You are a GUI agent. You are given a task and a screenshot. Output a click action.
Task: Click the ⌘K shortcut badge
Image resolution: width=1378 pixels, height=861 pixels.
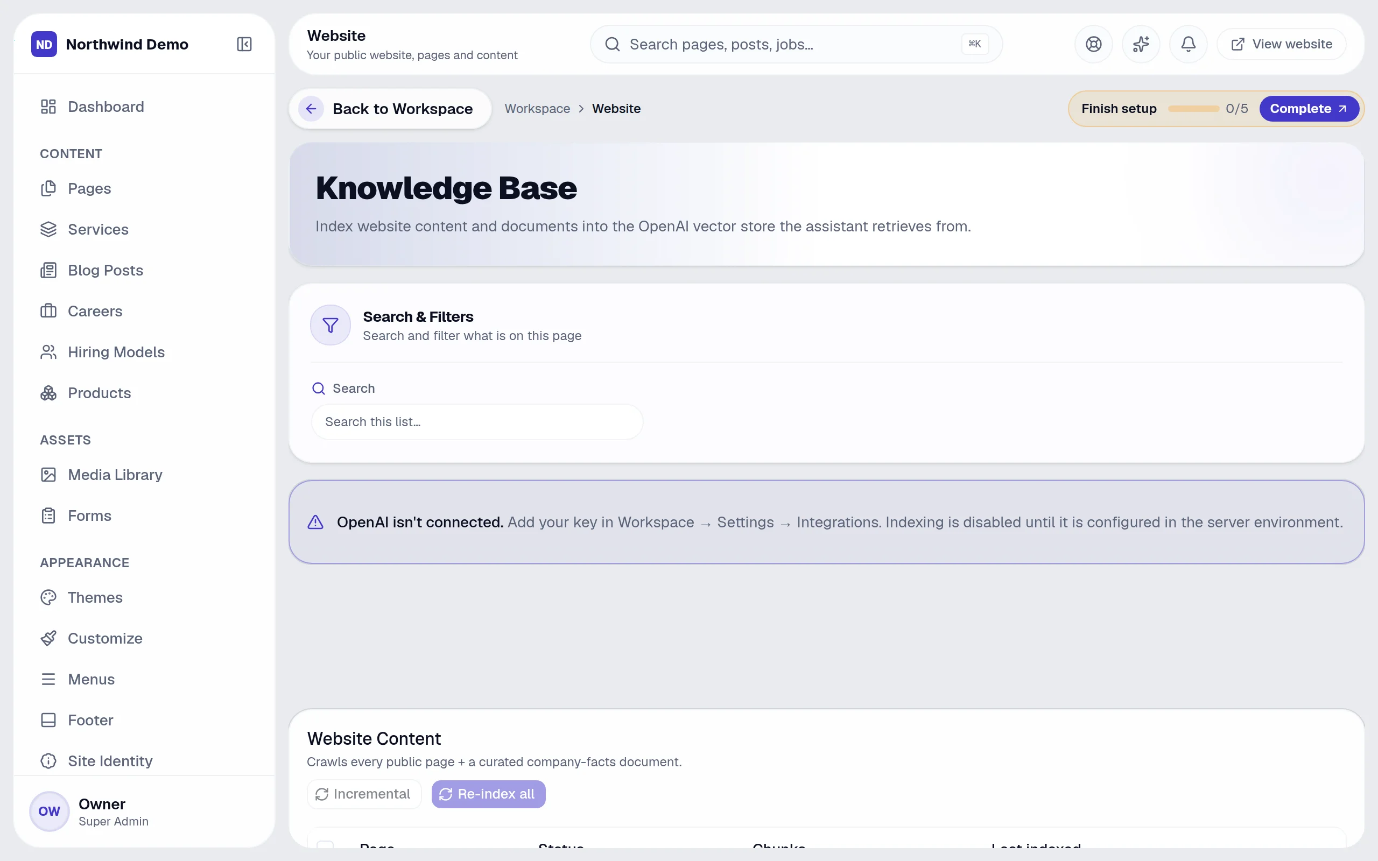coord(975,44)
